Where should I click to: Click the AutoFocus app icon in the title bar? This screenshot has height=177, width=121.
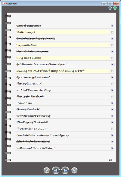[x=3, y=3]
